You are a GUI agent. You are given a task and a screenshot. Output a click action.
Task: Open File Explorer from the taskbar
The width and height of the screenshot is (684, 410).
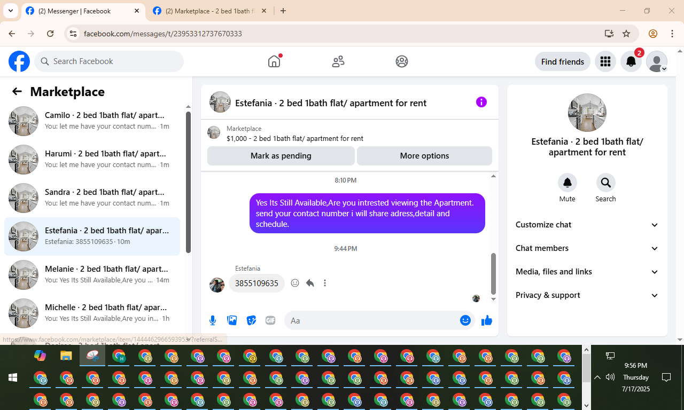pyautogui.click(x=66, y=356)
